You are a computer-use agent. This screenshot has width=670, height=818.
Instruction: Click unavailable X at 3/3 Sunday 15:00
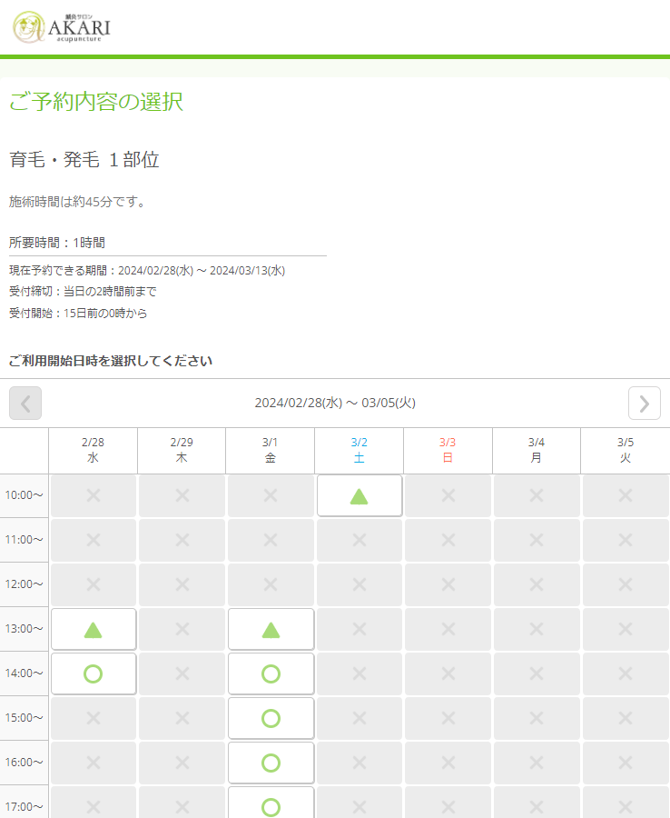(448, 718)
